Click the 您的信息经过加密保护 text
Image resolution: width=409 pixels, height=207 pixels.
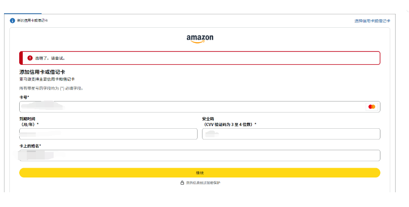(x=203, y=183)
